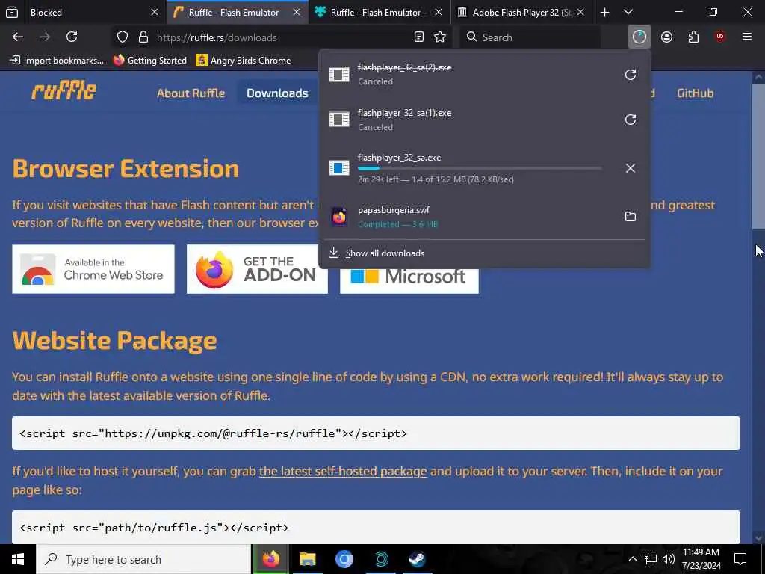The width and height of the screenshot is (765, 574).
Task: Expand the list all tabs dropdown
Action: [628, 12]
